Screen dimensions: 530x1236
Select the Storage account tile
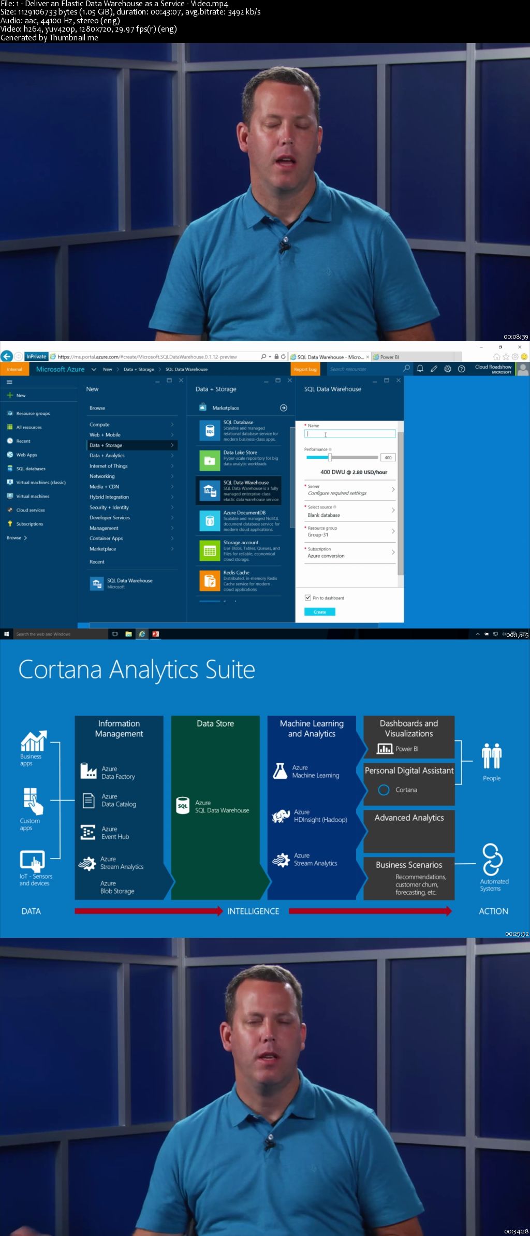coord(239,551)
